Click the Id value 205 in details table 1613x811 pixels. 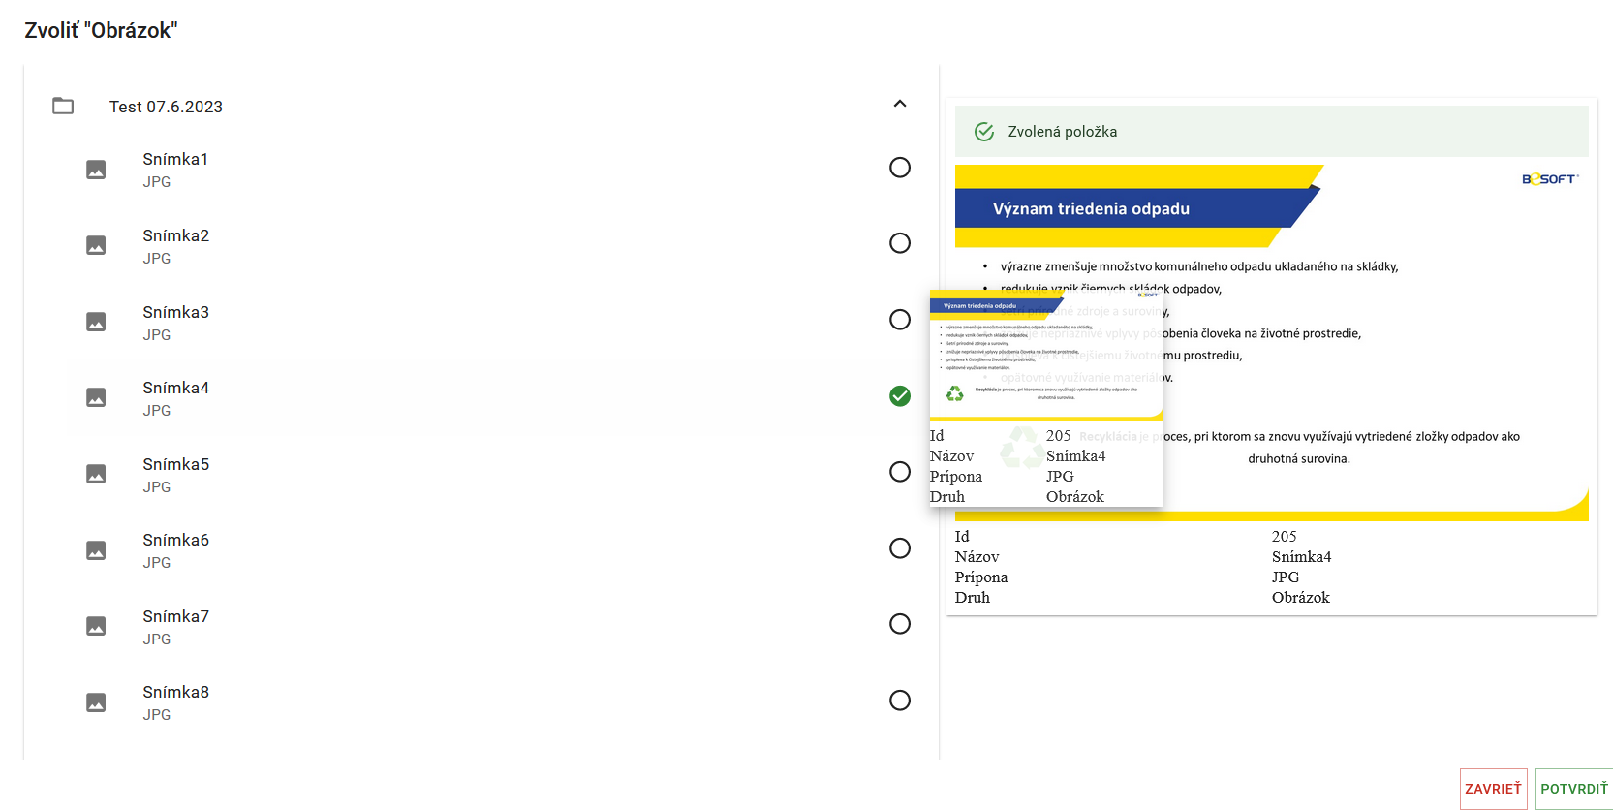tap(1284, 537)
